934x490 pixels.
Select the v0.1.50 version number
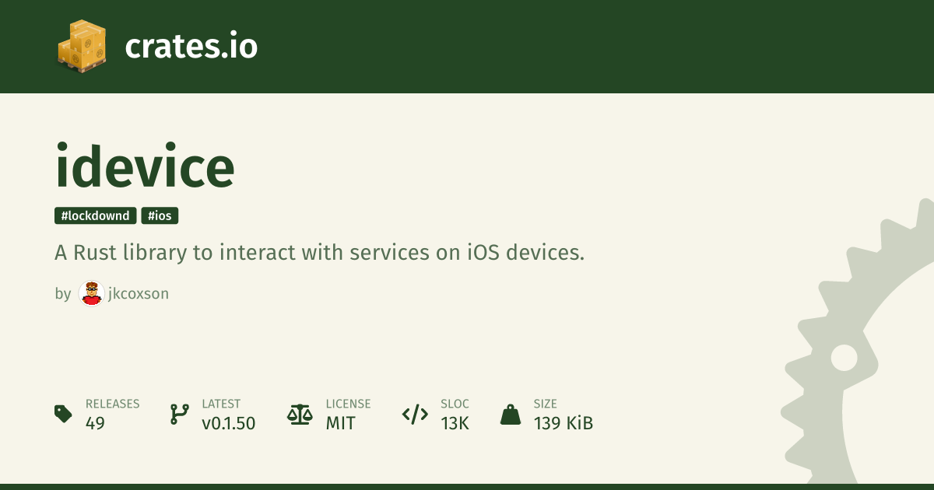(228, 423)
